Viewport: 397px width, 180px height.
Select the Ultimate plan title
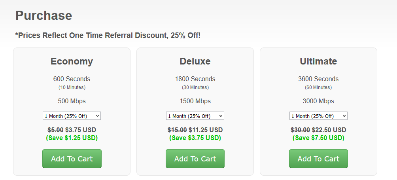pos(318,61)
